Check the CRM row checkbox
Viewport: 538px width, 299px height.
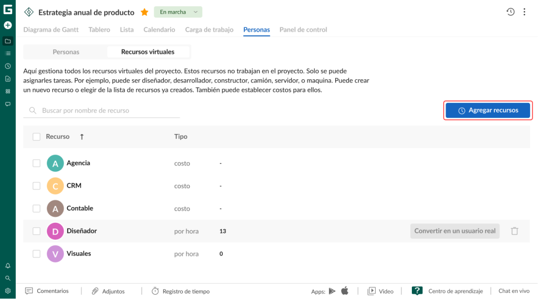click(36, 185)
